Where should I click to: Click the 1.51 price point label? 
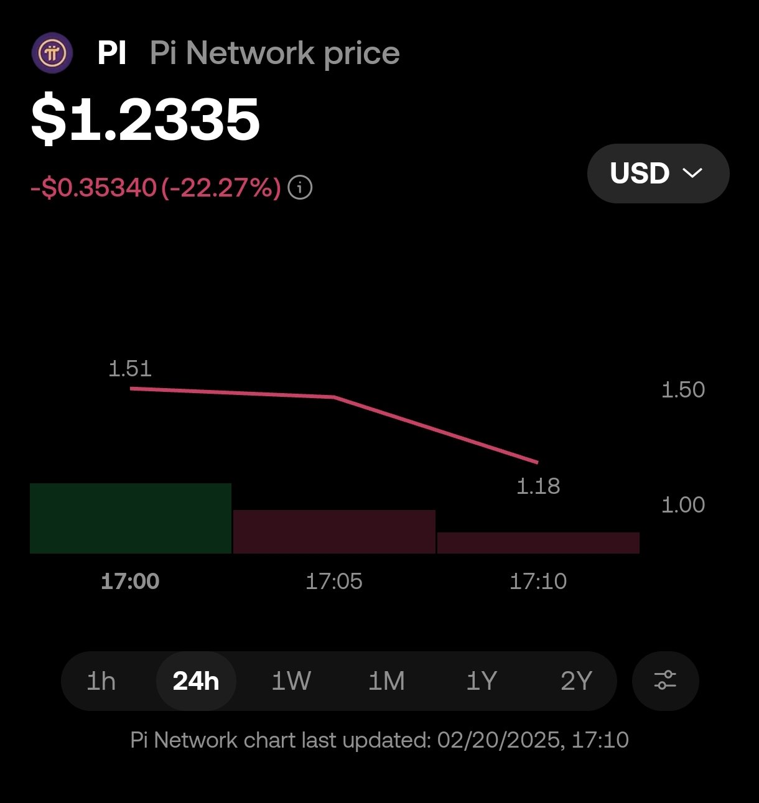(x=130, y=369)
